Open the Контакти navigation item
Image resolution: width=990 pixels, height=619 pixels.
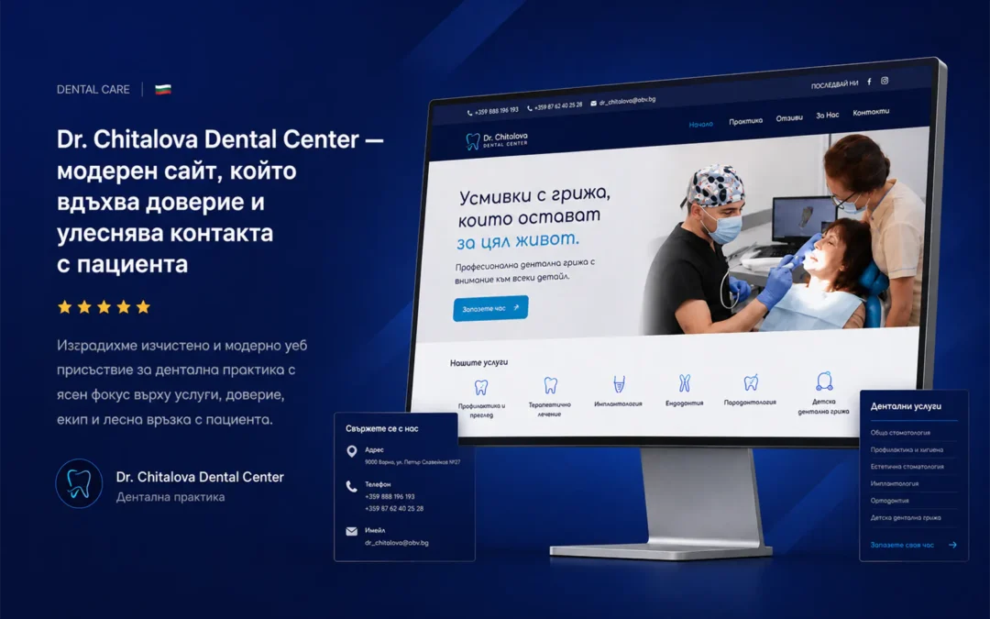tap(871, 113)
